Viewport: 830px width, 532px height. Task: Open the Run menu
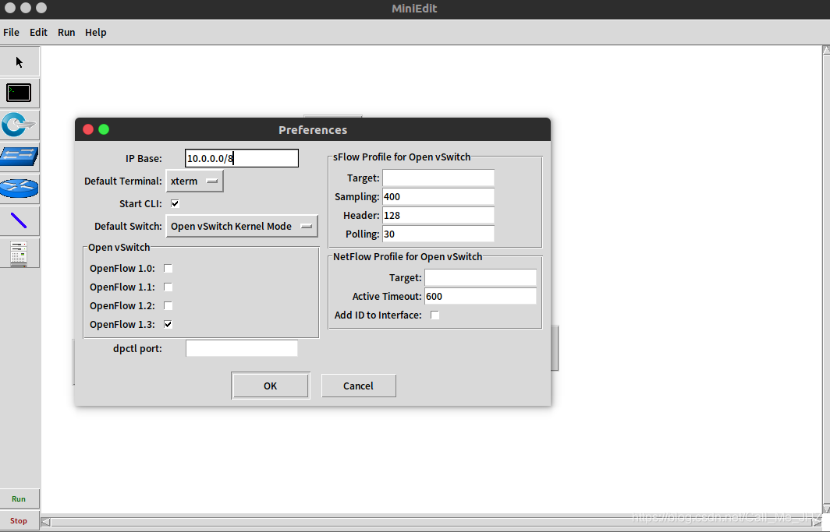pyautogui.click(x=66, y=32)
